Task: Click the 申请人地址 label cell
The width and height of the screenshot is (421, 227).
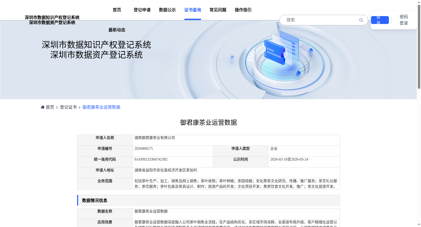Action: click(x=105, y=173)
